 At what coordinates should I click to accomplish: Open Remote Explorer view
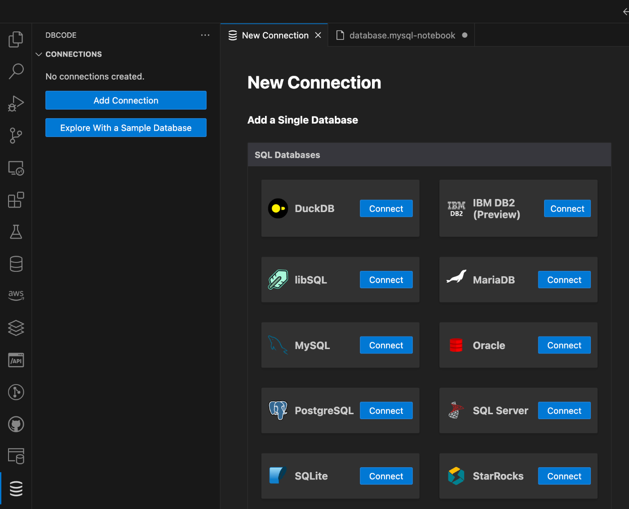(x=16, y=168)
